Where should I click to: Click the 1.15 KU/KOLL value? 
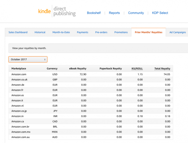tap(140, 74)
